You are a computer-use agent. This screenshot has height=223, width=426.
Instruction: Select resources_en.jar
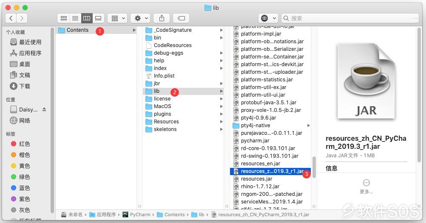(270, 164)
